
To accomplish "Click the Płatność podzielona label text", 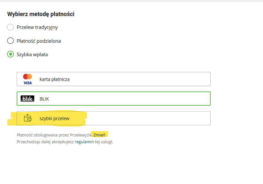I will pyautogui.click(x=39, y=41).
